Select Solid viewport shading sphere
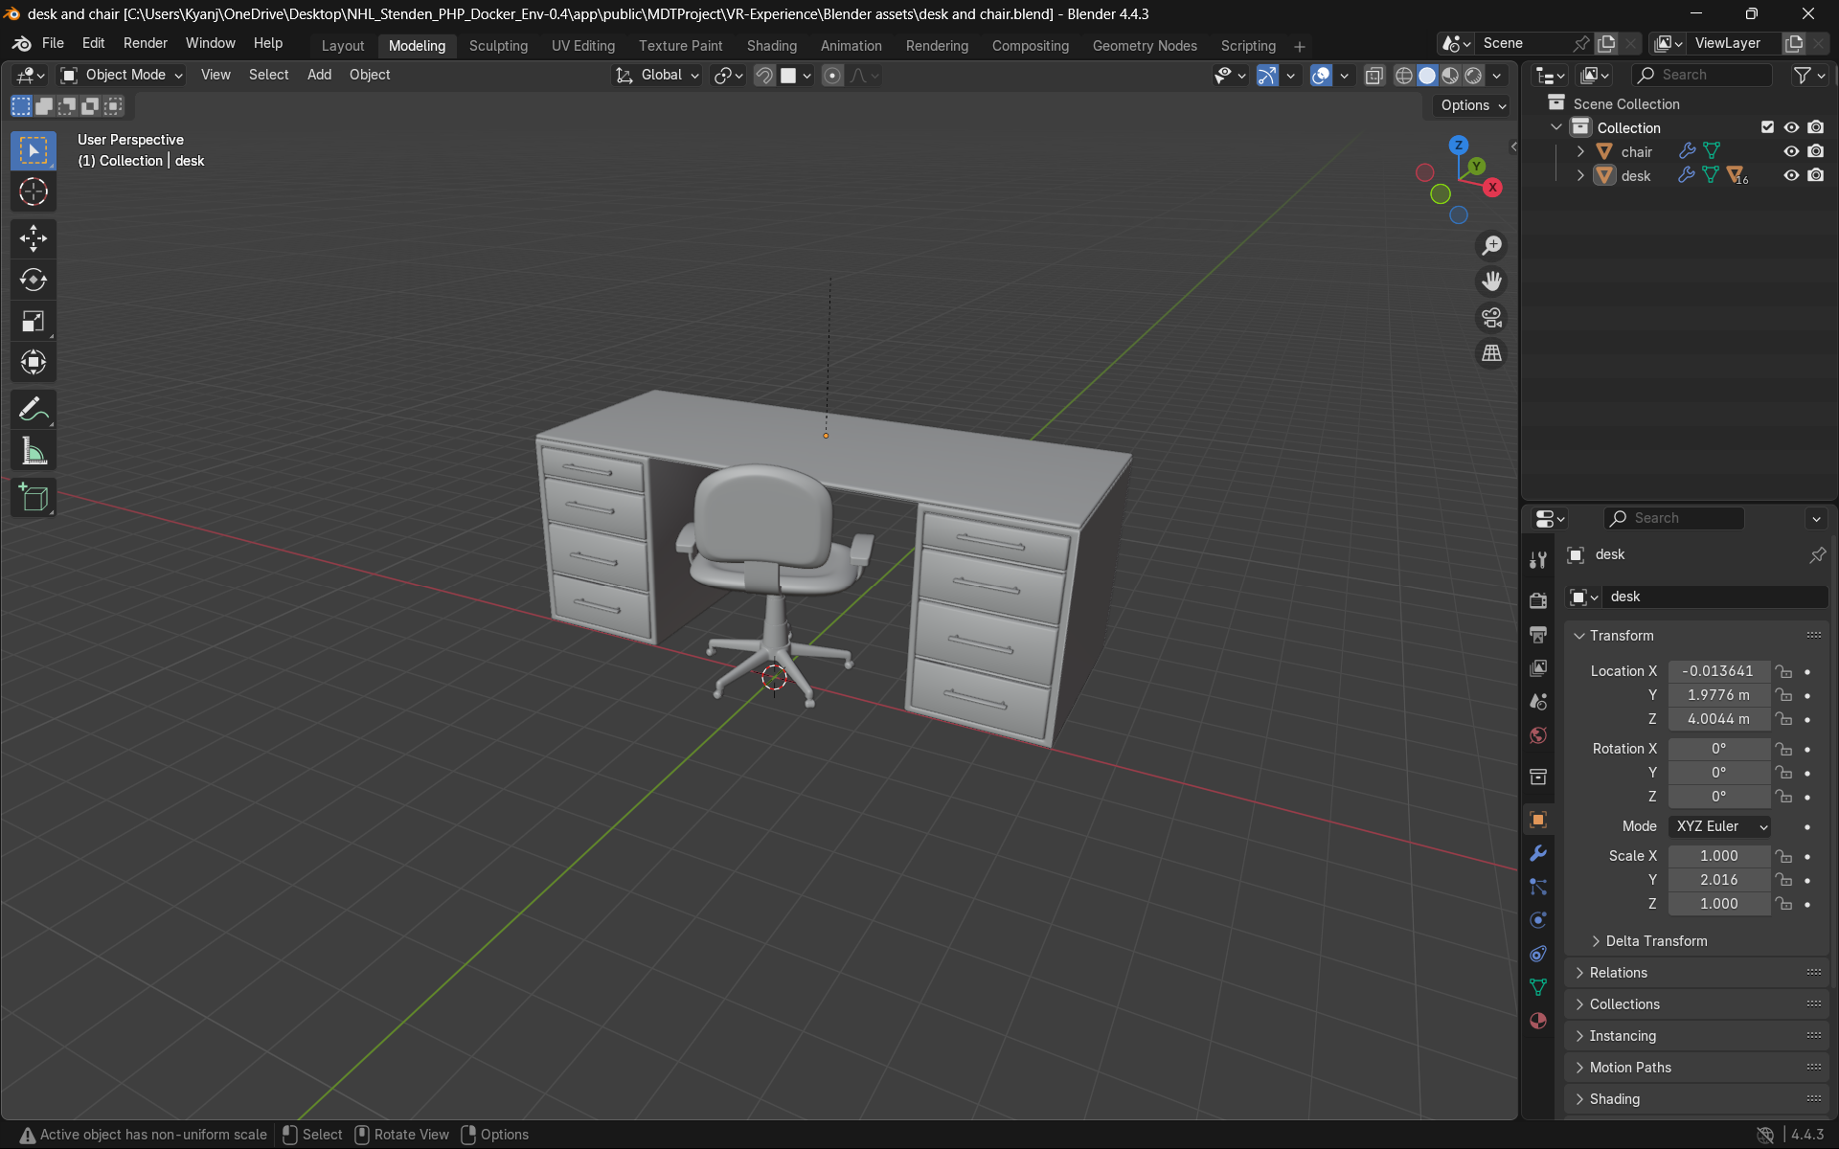 point(1427,76)
